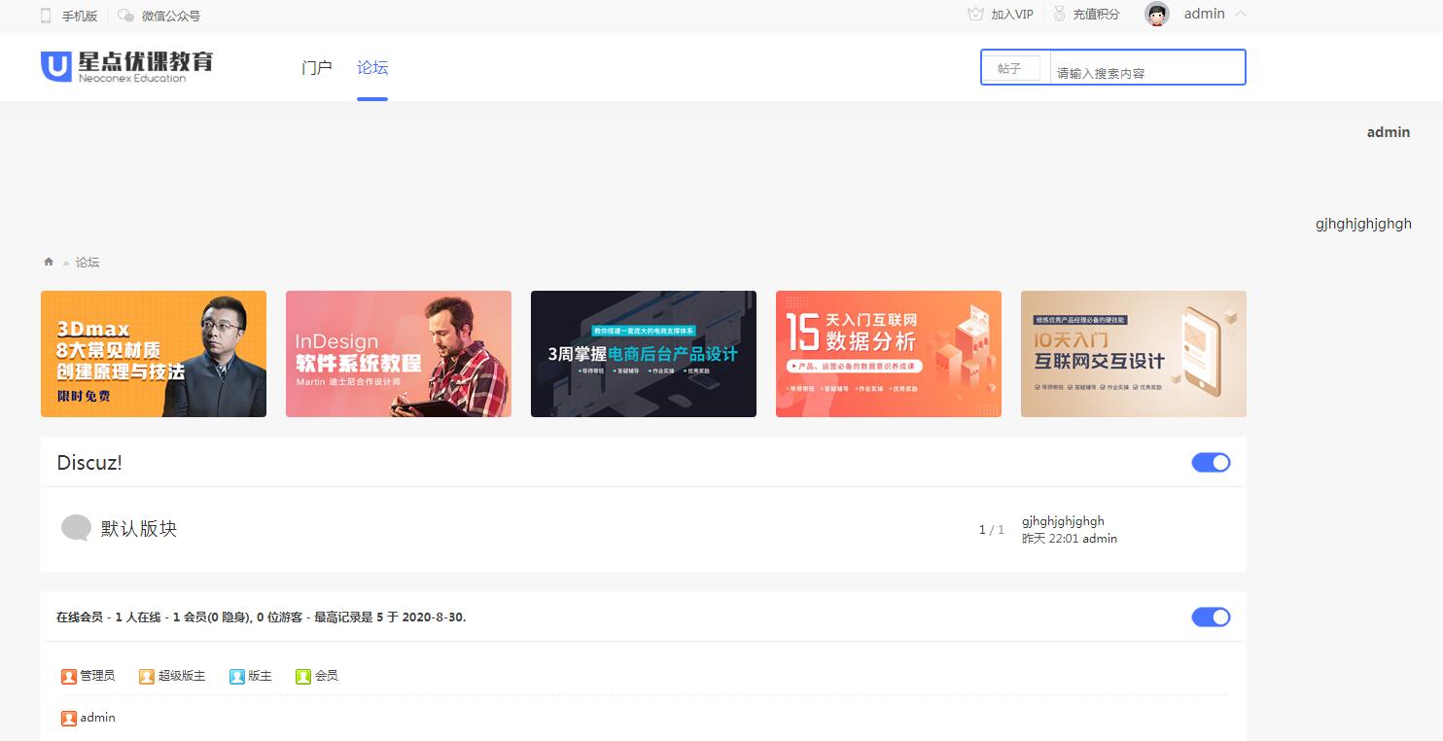Open the 手机版 link

pyautogui.click(x=80, y=16)
